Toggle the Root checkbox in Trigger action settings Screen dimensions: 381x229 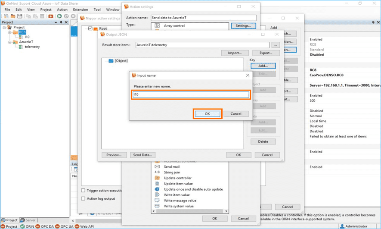pyautogui.click(x=90, y=28)
